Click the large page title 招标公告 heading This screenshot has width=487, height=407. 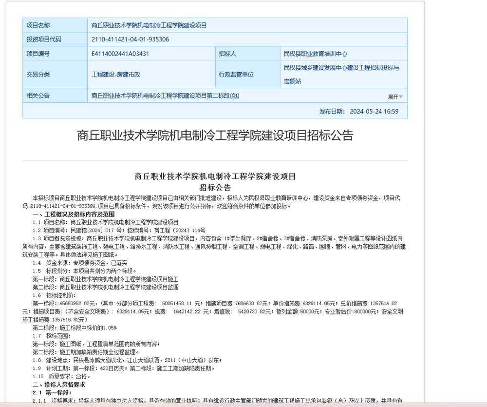click(x=215, y=135)
